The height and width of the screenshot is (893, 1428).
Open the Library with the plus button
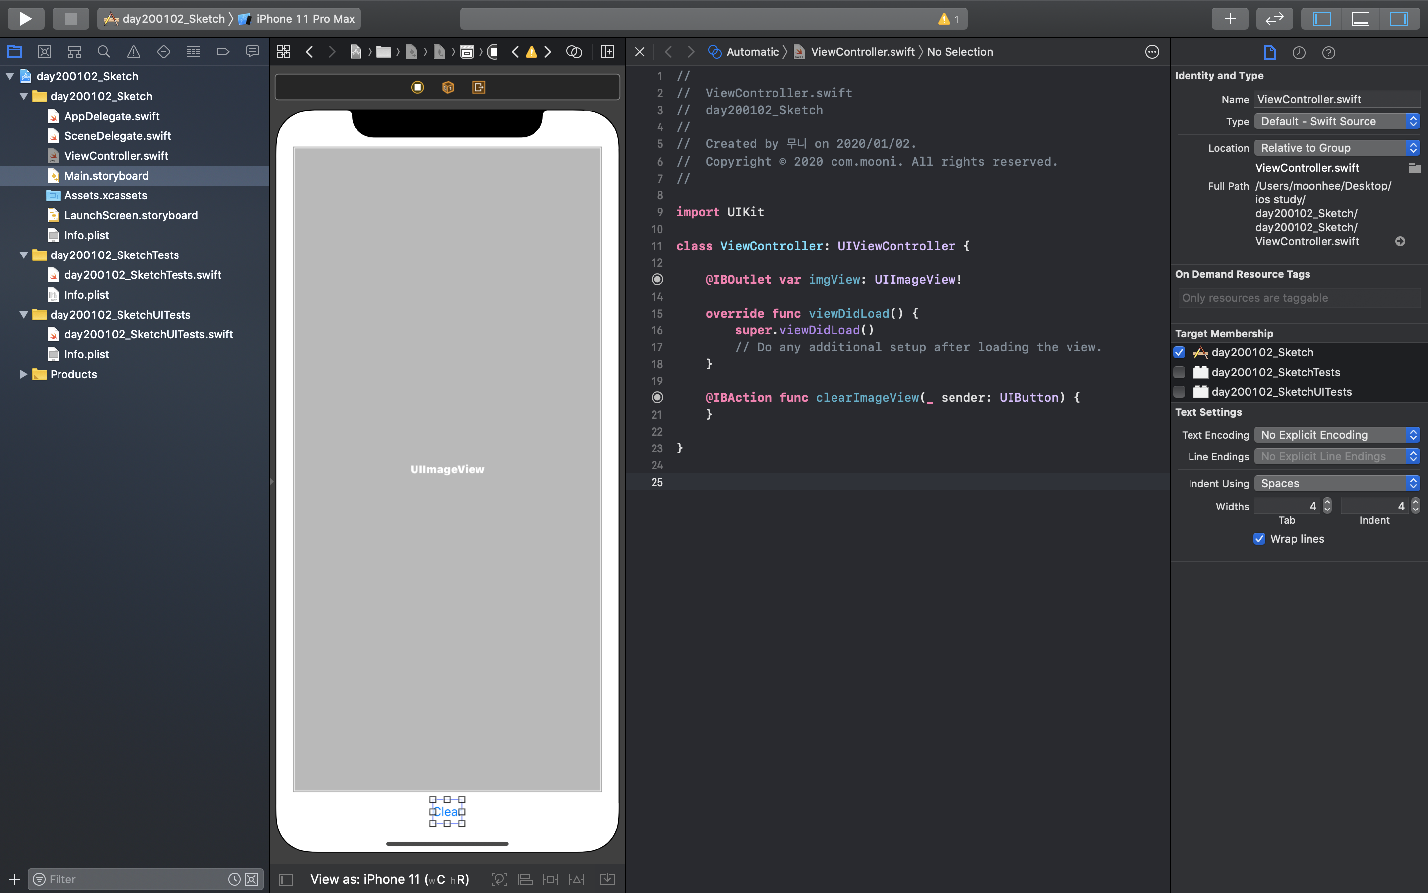click(1230, 19)
